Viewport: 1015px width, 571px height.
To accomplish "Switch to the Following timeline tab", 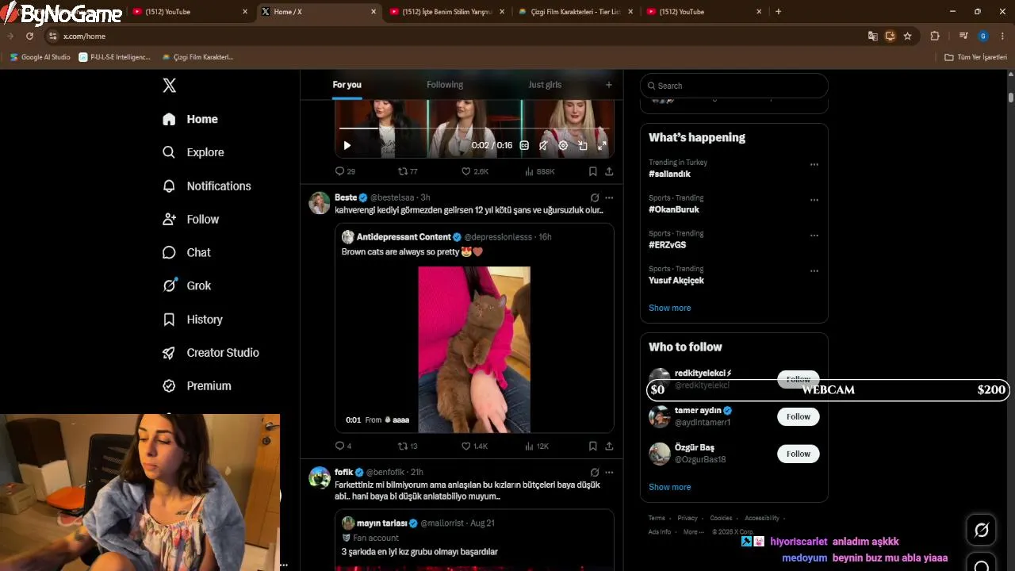I will click(x=445, y=85).
